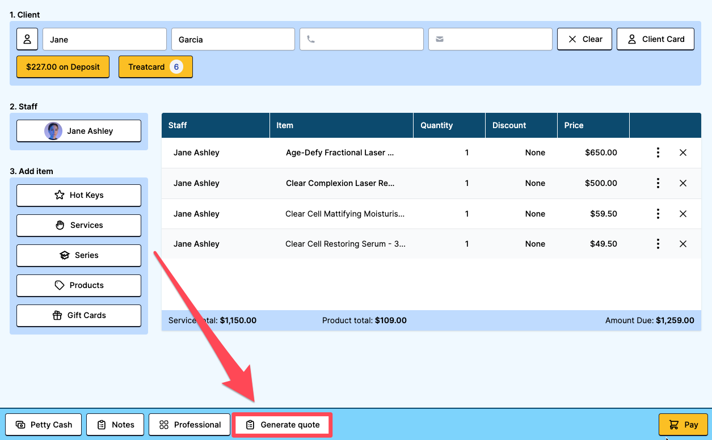Click the Price column header
The height and width of the screenshot is (440, 712).
tap(593, 125)
